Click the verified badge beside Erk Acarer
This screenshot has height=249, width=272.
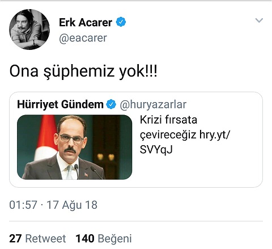click(121, 22)
